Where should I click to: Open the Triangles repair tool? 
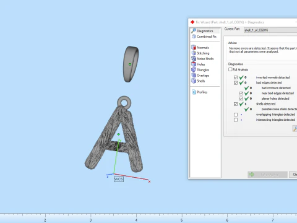(200, 70)
